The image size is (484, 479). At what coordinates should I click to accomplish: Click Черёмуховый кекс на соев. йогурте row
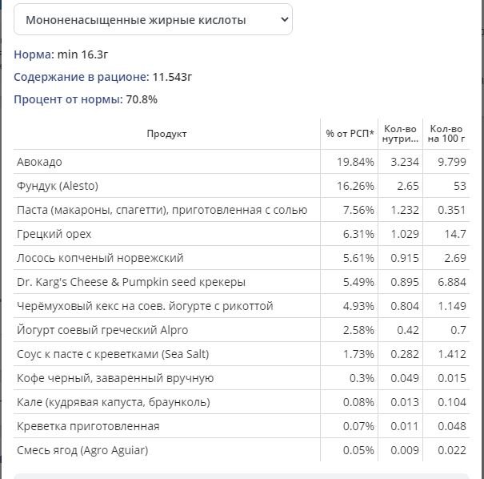[242, 306]
